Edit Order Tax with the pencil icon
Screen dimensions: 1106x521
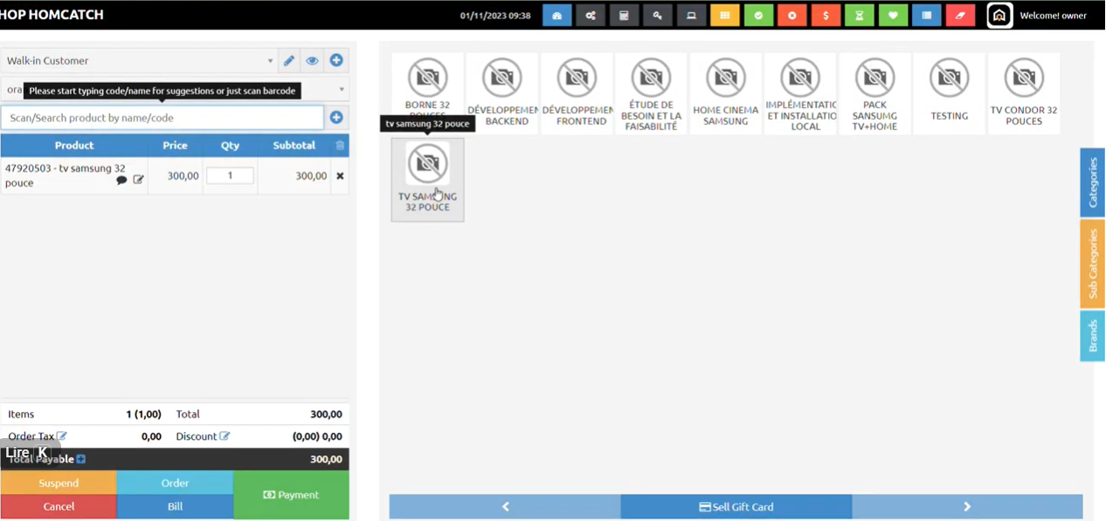pyautogui.click(x=62, y=436)
